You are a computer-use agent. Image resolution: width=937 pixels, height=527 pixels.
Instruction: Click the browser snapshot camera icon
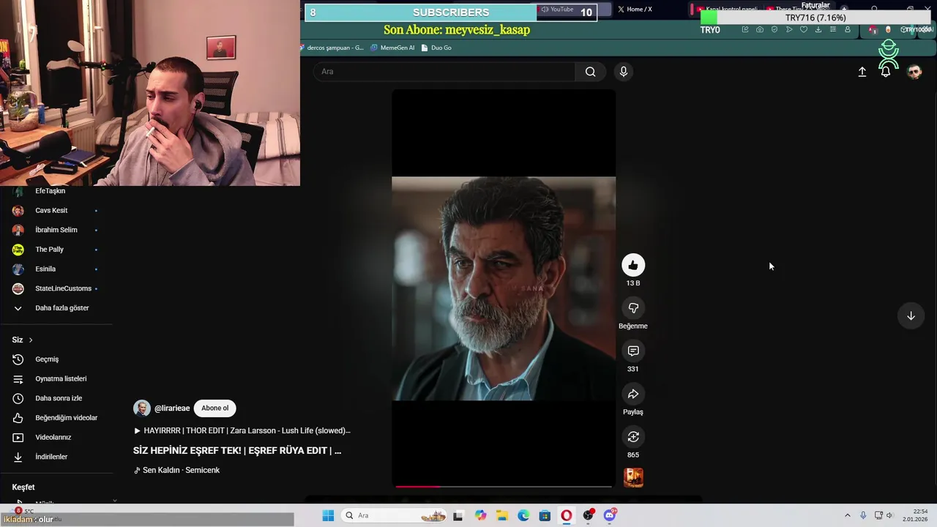(760, 30)
